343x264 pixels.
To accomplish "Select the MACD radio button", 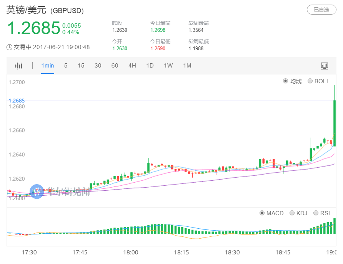I will [262, 213].
